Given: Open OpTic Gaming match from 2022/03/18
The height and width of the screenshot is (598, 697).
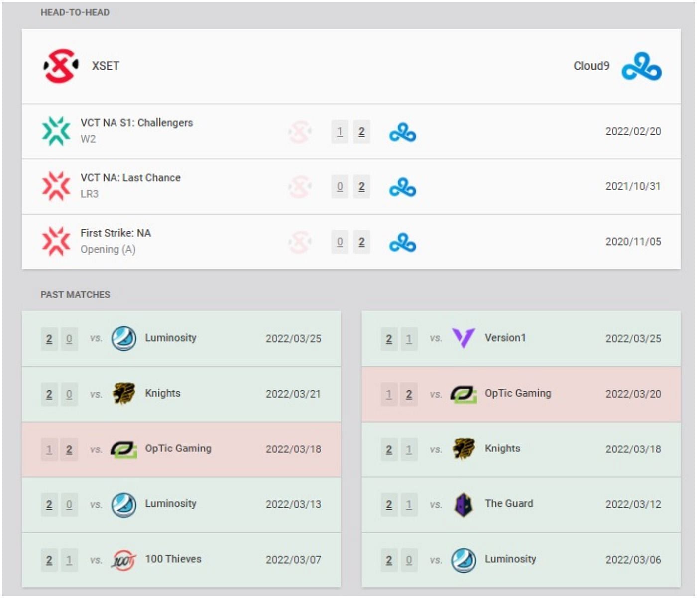Looking at the screenshot, I should coord(181,449).
